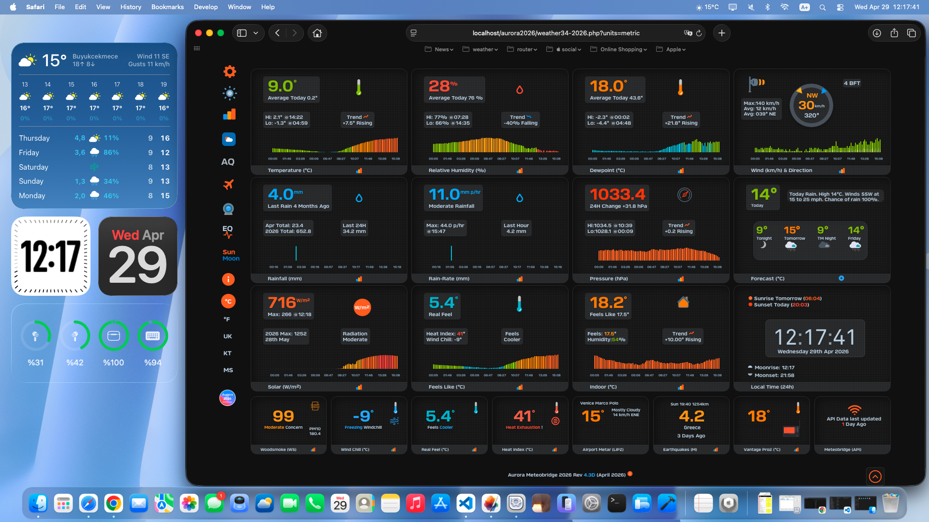
Task: Select the EQ earthquake sidebar icon
Action: (x=228, y=232)
